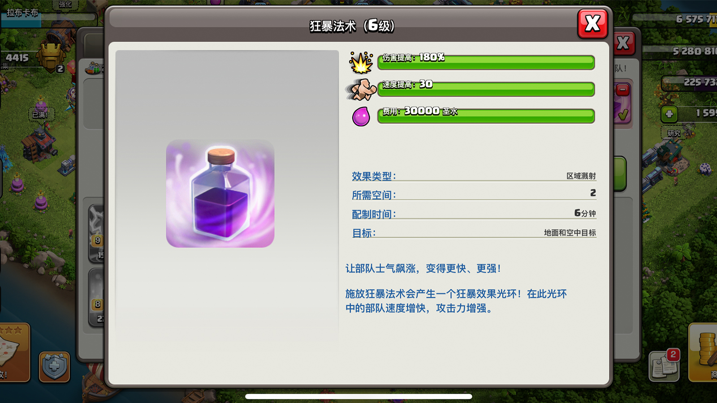Close the background window red X
The image size is (717, 403).
click(x=623, y=43)
